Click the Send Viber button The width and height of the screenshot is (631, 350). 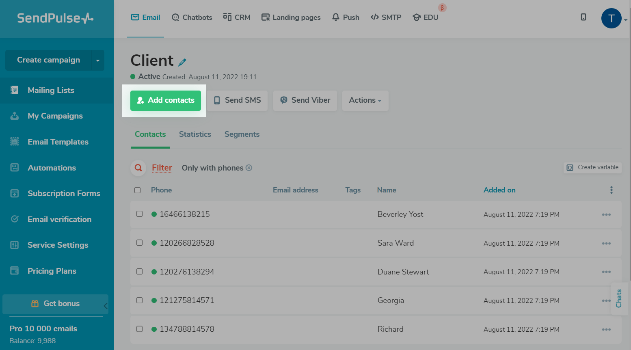[x=305, y=100]
